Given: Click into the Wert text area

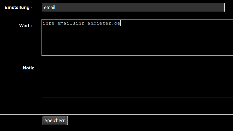Looking at the screenshot, I should pos(137,38).
